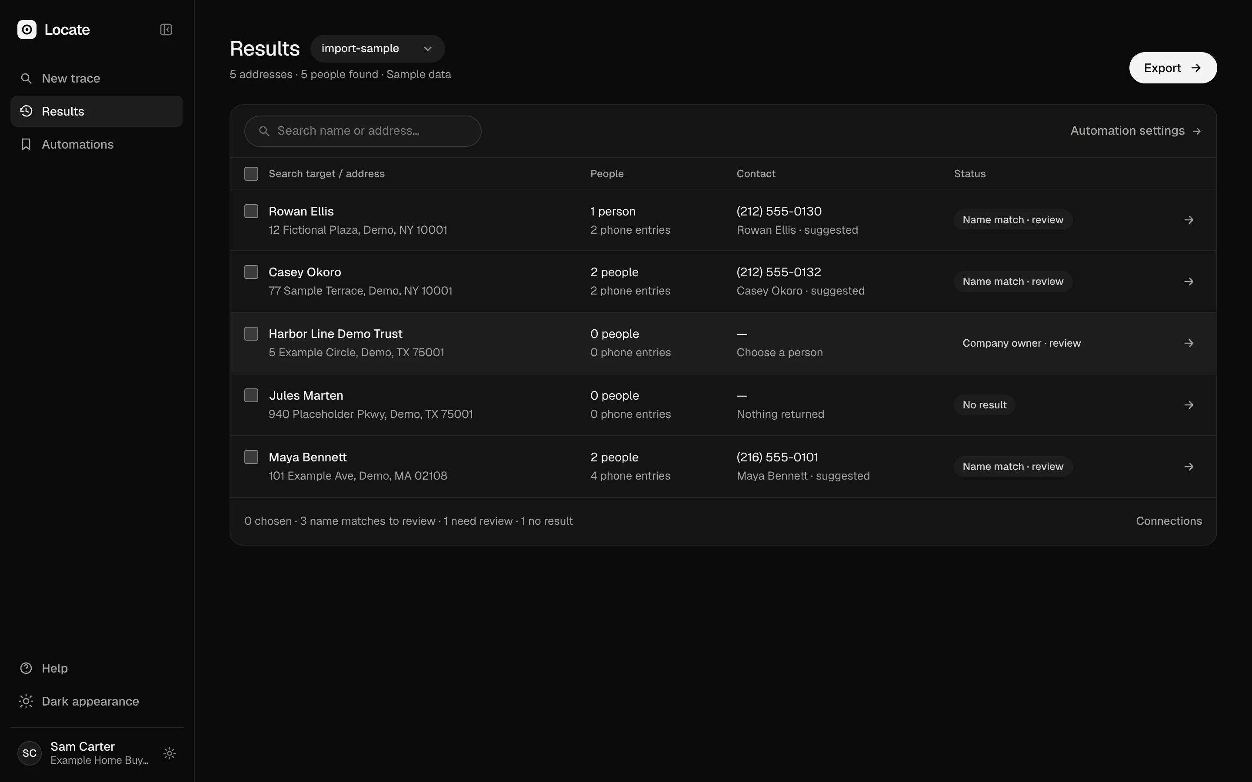Check the Casey Okoro row checkbox
This screenshot has height=782, width=1252.
(251, 272)
